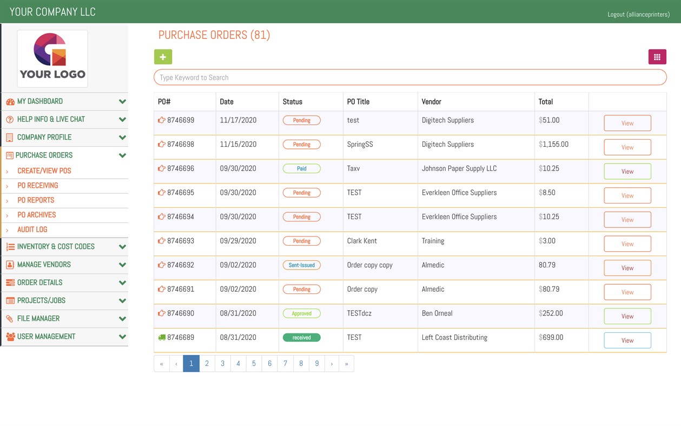Click the Purchase Orders clipboard icon
The width and height of the screenshot is (681, 426).
pyautogui.click(x=10, y=155)
